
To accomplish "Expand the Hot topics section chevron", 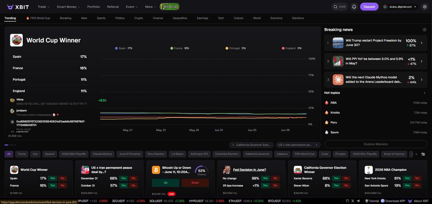I will (424, 93).
